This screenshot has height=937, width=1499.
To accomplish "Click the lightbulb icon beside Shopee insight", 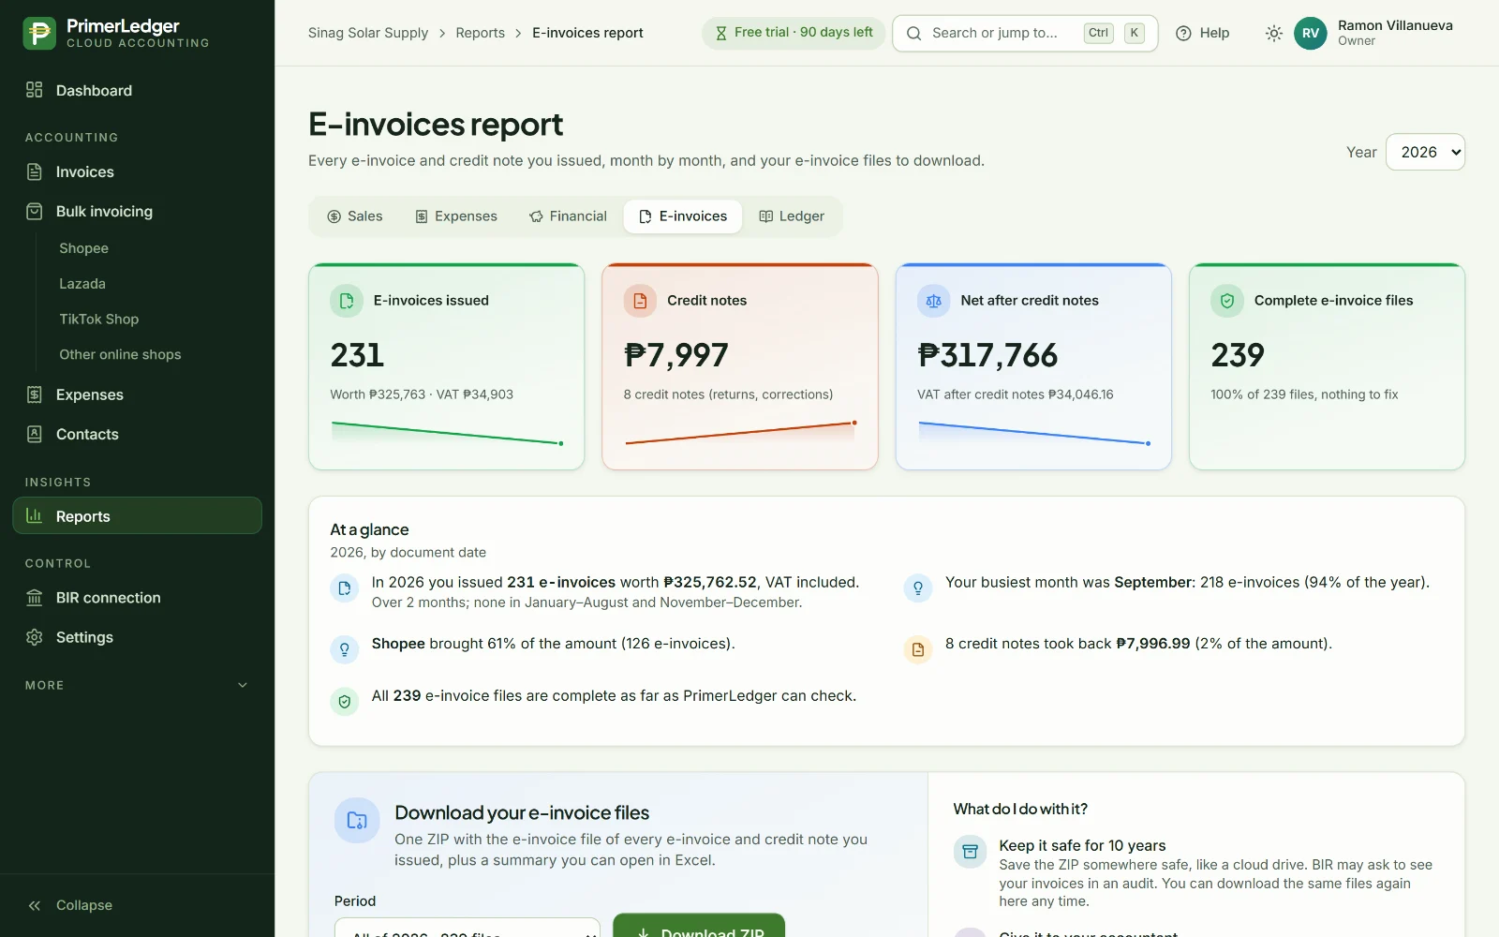I will tap(345, 649).
